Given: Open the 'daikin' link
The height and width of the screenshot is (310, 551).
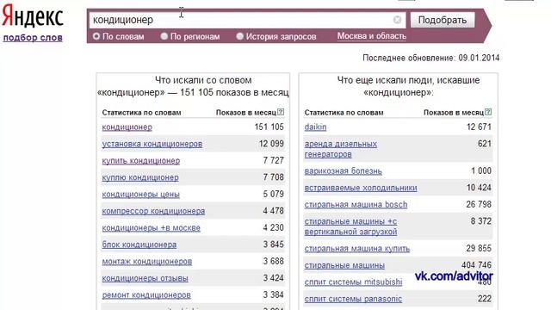Looking at the screenshot, I should point(316,127).
